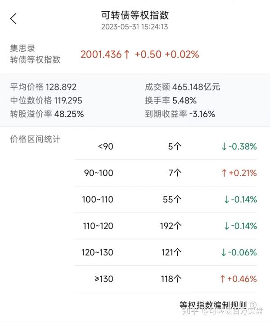Tap the 可转债等权指数 page title
Image resolution: width=270 pixels, height=322 pixels.
point(135,15)
